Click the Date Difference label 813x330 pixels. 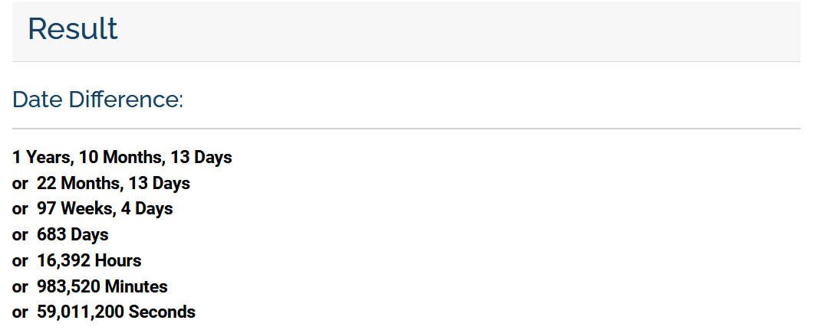97,100
